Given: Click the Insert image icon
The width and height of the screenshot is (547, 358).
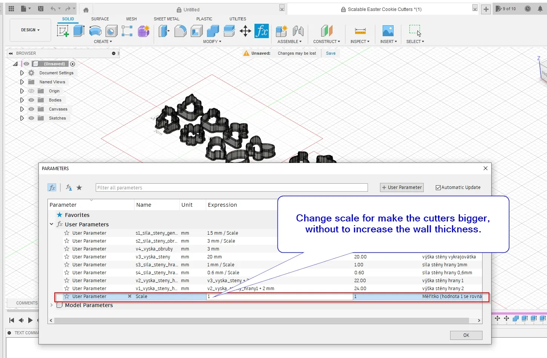Looking at the screenshot, I should point(388,31).
